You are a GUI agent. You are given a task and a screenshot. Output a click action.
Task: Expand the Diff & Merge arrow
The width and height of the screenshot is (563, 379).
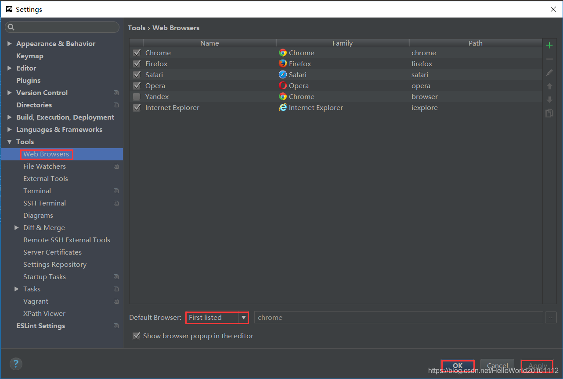[17, 228]
